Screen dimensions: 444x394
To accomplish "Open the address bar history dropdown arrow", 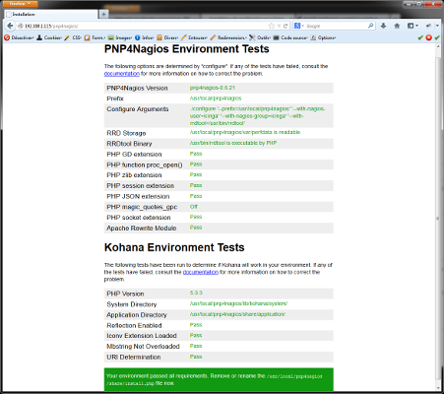I will (x=279, y=26).
